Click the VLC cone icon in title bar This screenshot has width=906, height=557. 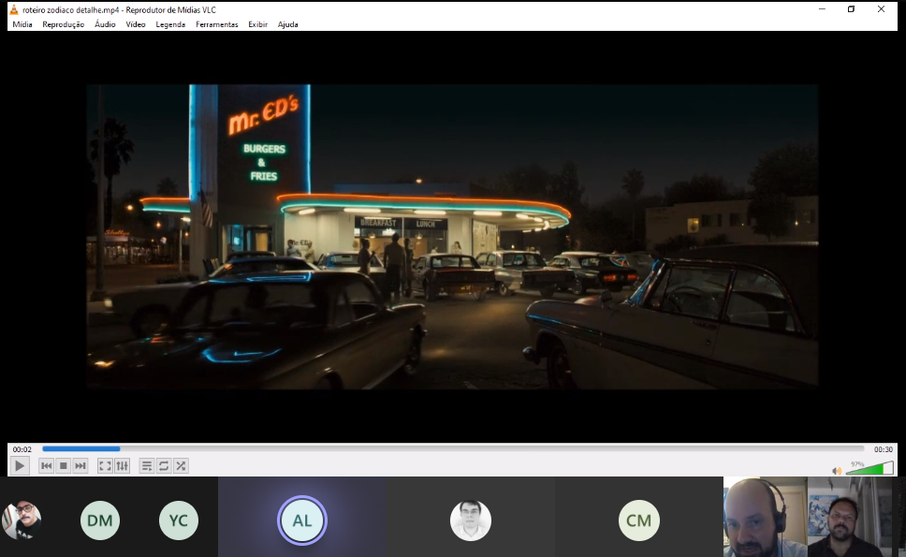[14, 9]
